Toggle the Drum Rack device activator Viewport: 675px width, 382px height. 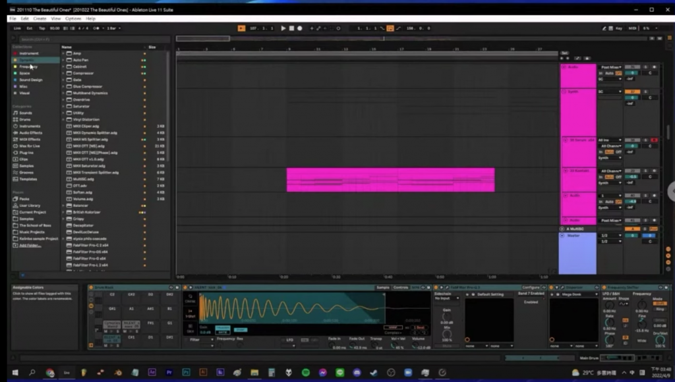tap(91, 287)
